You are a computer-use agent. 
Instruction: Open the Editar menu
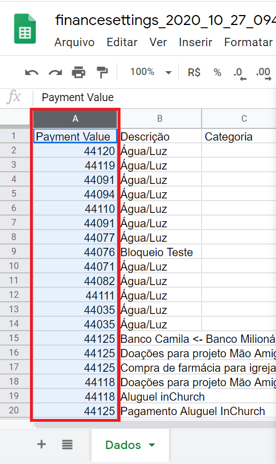[x=122, y=42]
